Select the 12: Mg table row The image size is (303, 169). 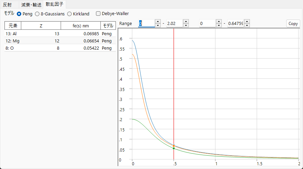coord(60,41)
